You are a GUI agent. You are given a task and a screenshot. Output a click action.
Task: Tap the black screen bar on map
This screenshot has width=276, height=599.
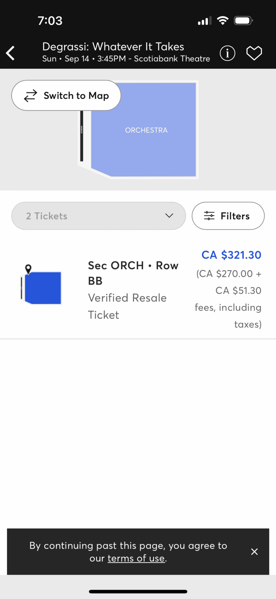pyautogui.click(x=81, y=136)
